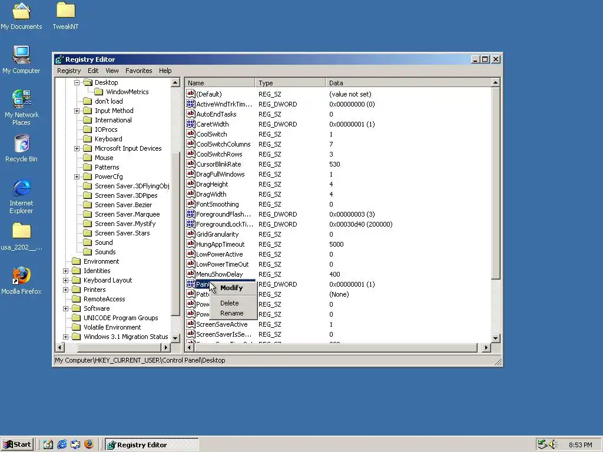Expand the PowerCfg key
Viewport: 603px width, 452px height.
click(77, 177)
